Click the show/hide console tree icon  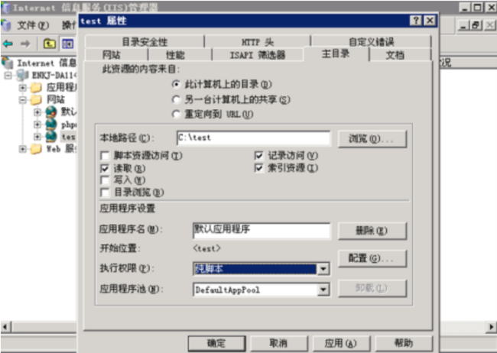coord(67,44)
